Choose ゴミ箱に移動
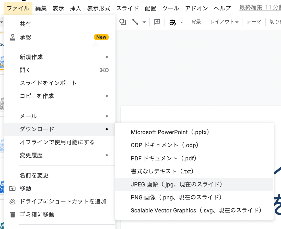Viewport: 281px width, 229px height. (59, 214)
